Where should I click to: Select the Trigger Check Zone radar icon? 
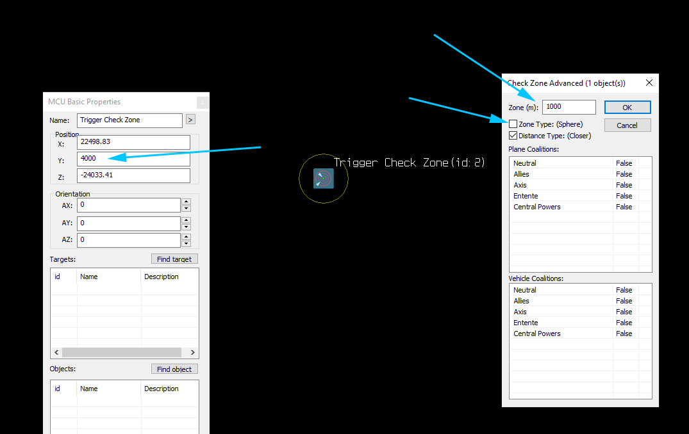(324, 179)
